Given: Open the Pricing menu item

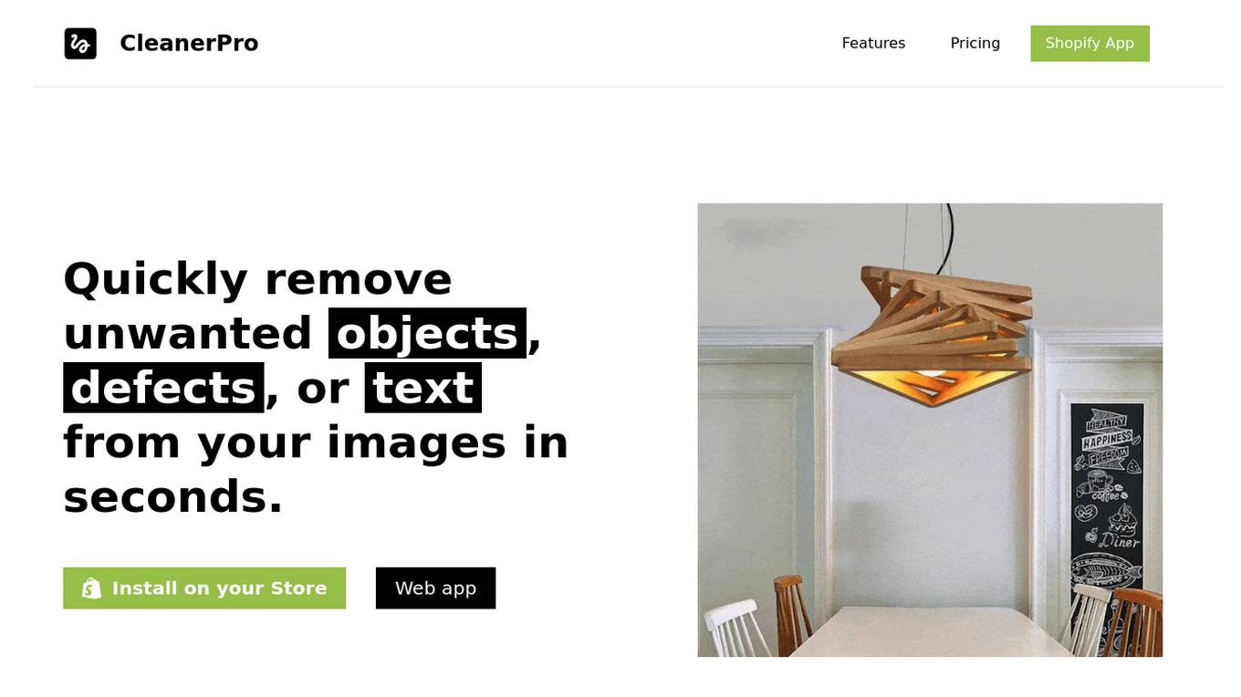Looking at the screenshot, I should 975,43.
